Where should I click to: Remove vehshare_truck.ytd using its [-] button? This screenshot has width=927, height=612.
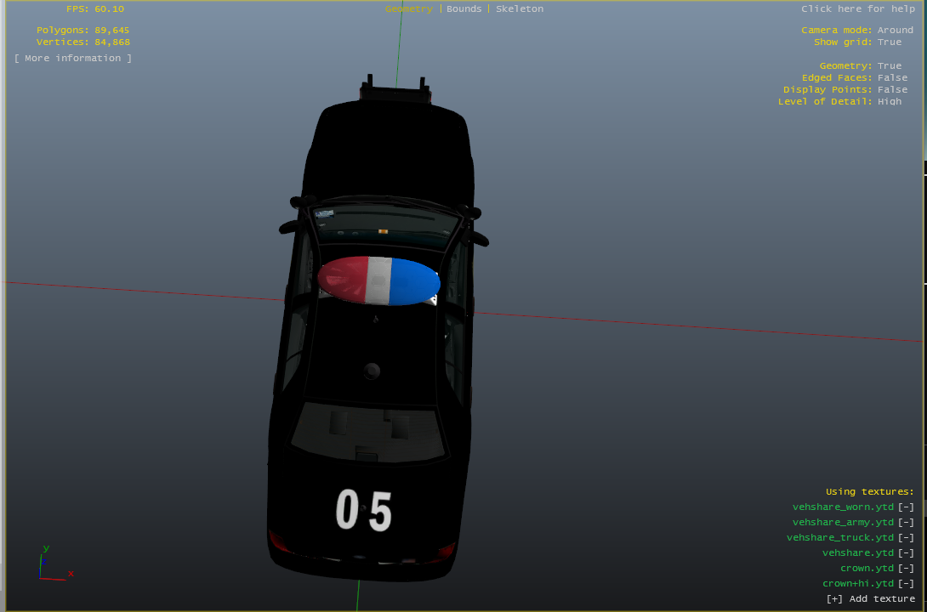click(906, 538)
